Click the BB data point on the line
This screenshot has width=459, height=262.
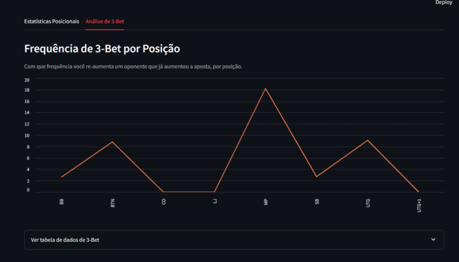(x=62, y=177)
